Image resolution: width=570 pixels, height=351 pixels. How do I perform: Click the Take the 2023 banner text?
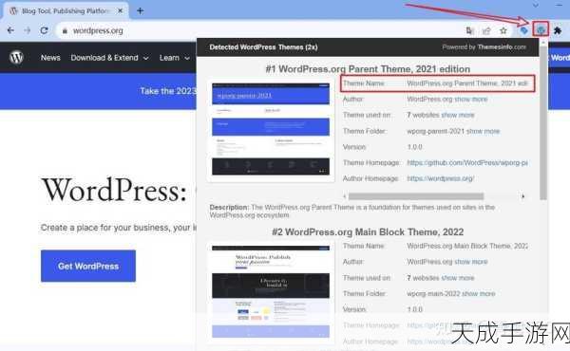tap(168, 91)
